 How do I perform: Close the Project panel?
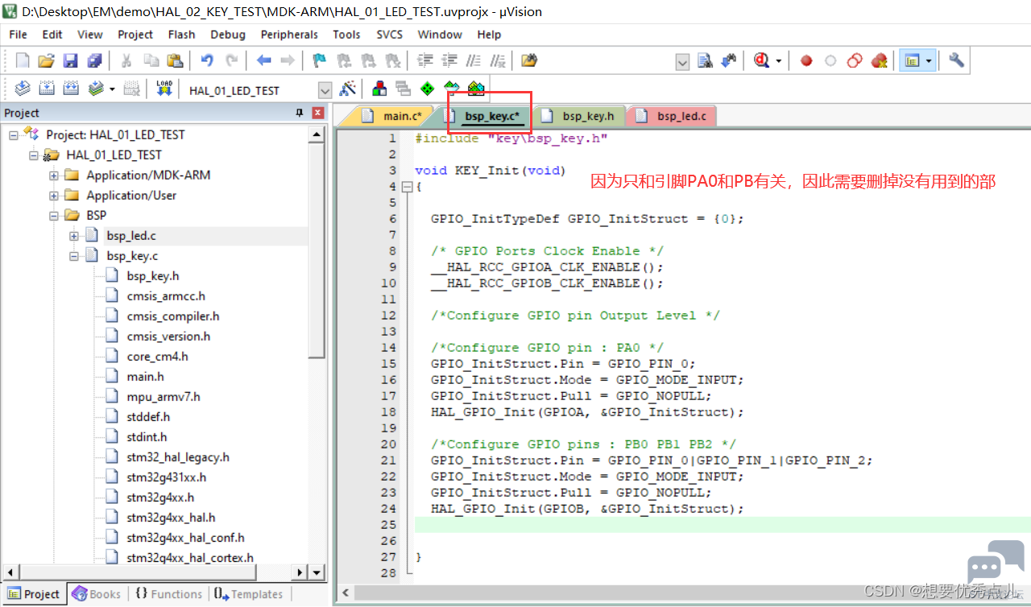[318, 113]
